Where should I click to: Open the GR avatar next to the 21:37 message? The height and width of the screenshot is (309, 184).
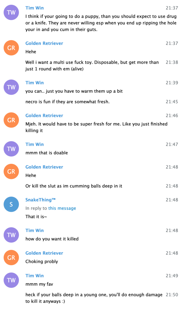11,48
